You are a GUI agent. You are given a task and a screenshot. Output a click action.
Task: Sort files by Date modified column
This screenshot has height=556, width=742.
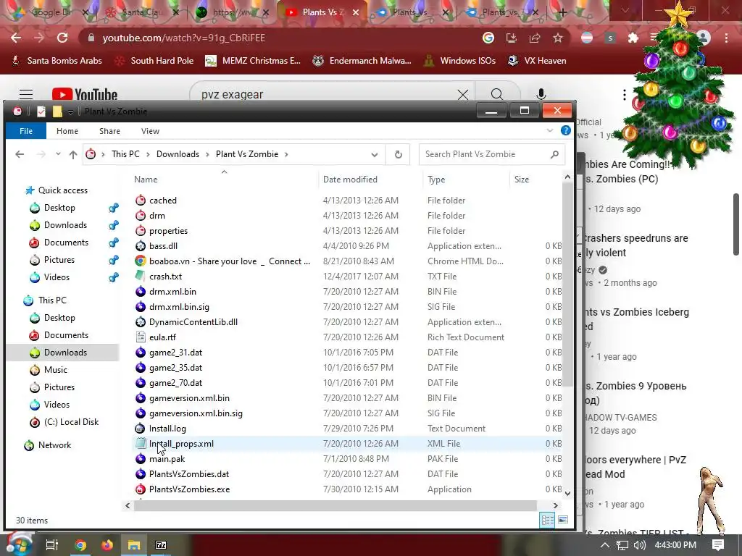coord(350,180)
